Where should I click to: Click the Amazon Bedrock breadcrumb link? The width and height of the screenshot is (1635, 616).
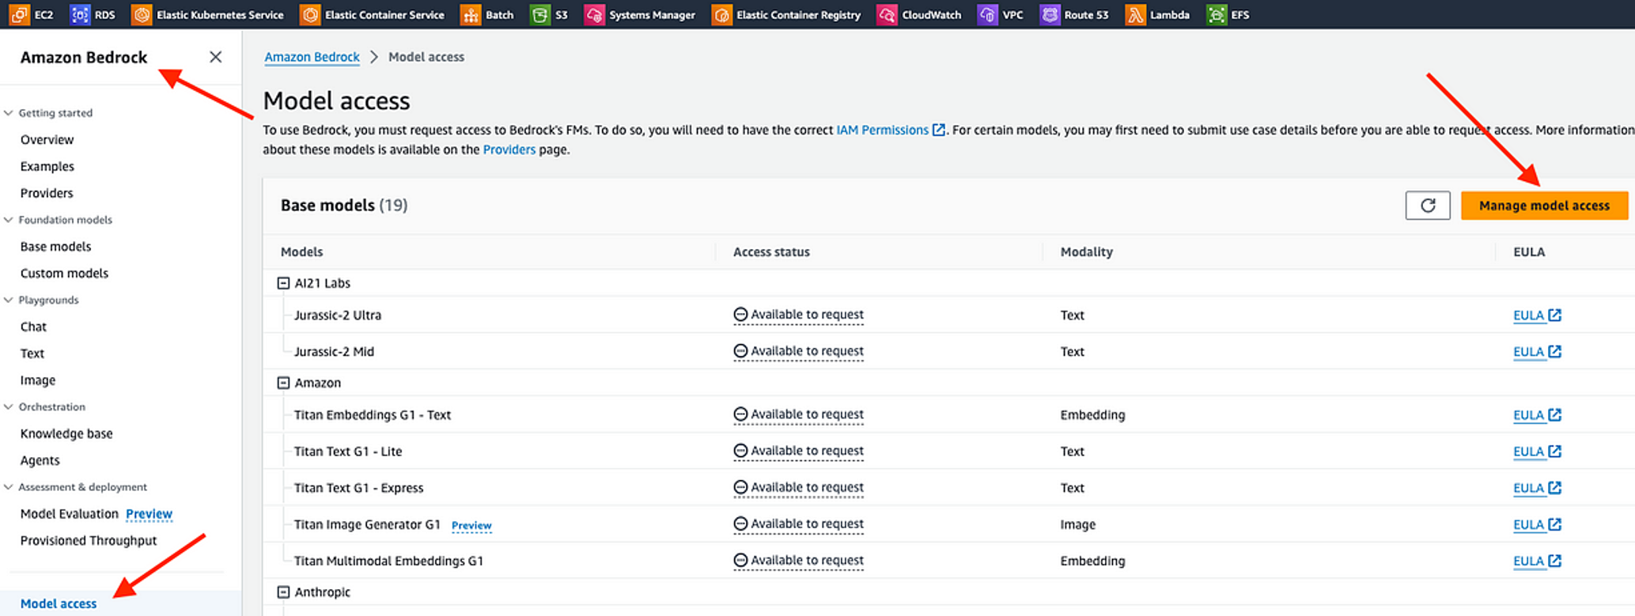pyautogui.click(x=312, y=57)
